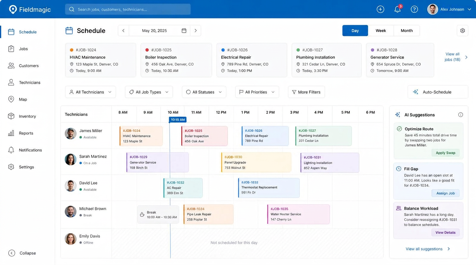Click James Miller's avatar photo

coord(71,134)
